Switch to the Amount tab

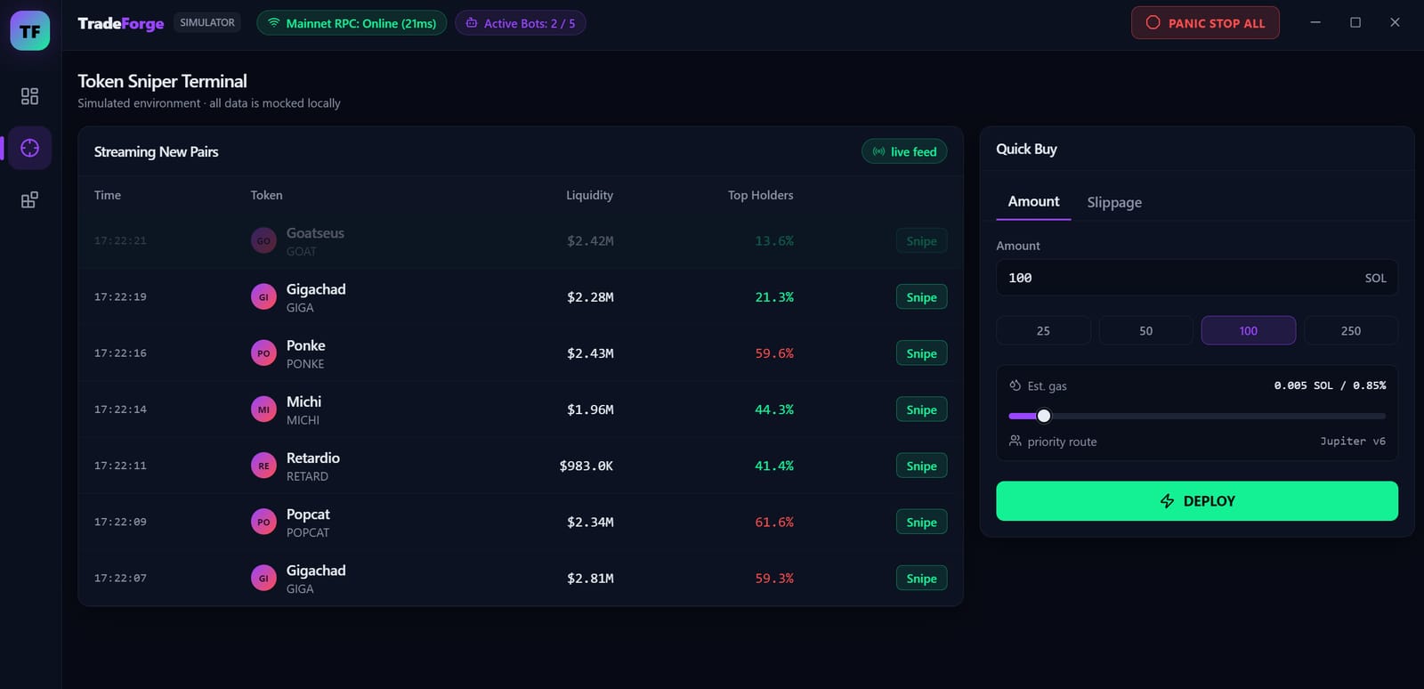pyautogui.click(x=1034, y=202)
